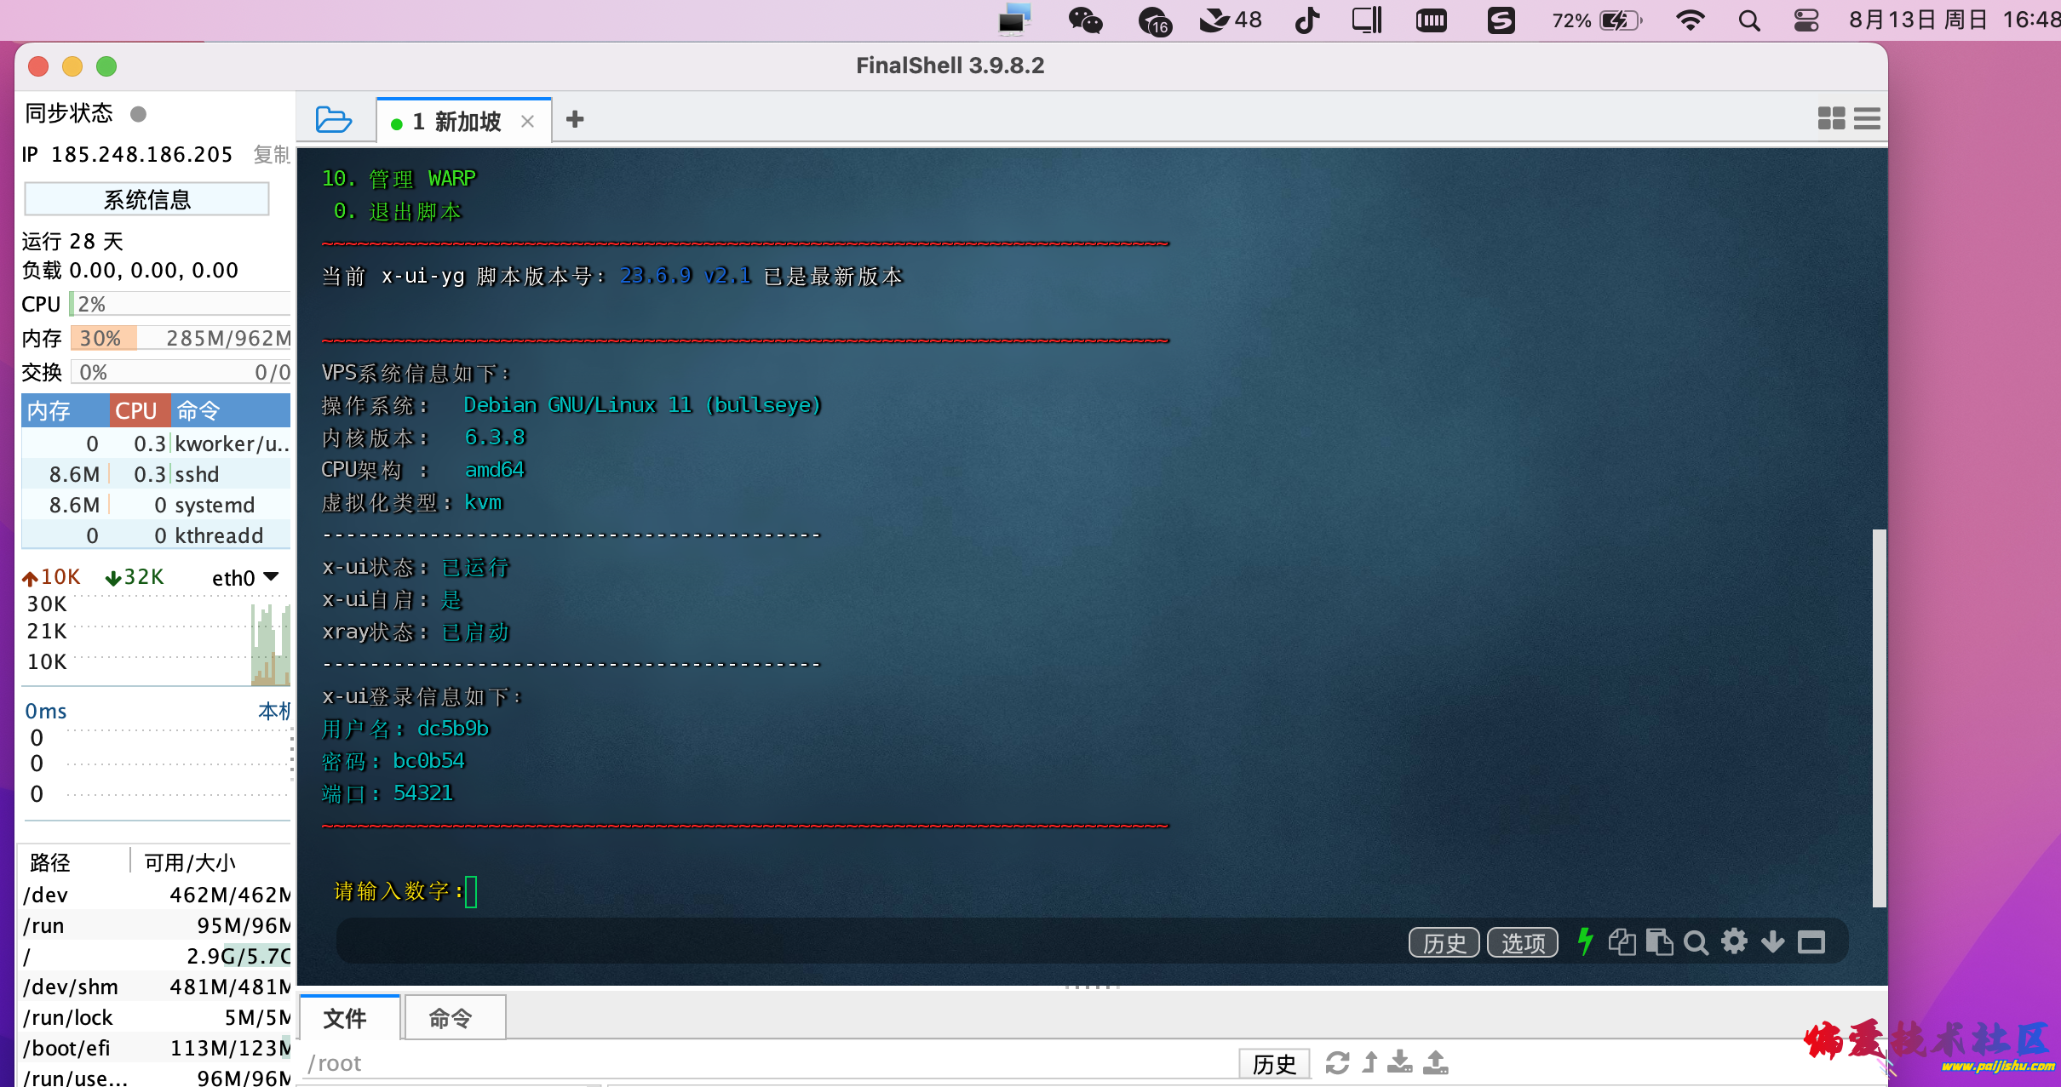This screenshot has height=1087, width=2061.
Task: Click the maximize terminal panel icon
Action: point(1814,942)
